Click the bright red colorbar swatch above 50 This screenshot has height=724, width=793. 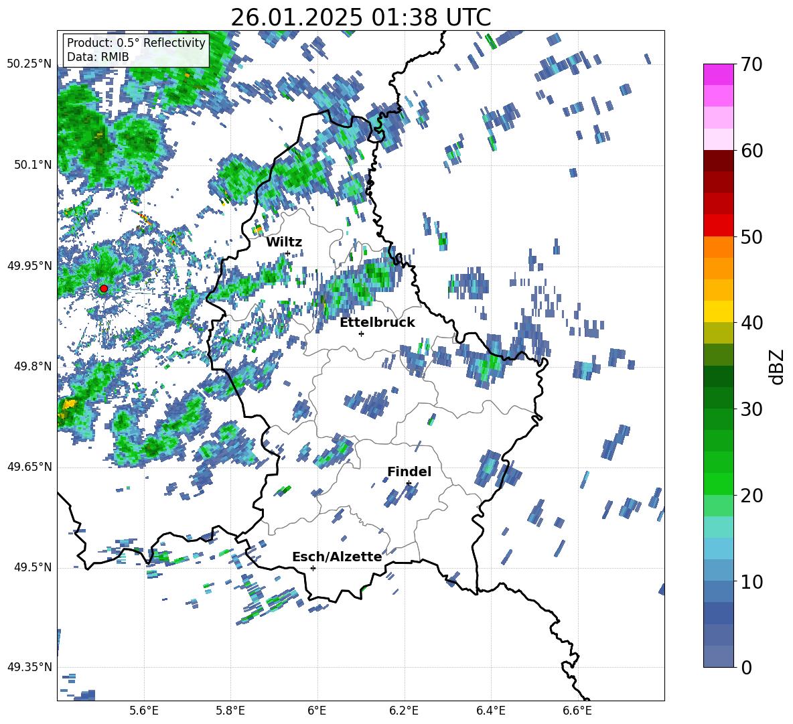718,226
